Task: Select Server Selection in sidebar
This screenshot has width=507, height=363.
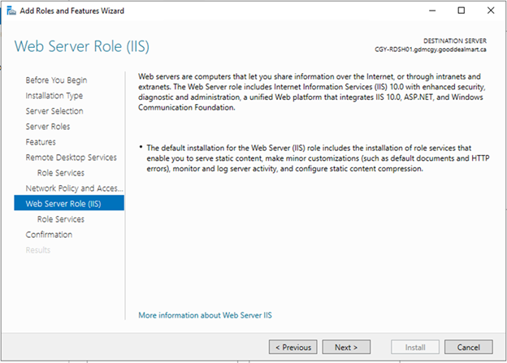Action: (54, 111)
